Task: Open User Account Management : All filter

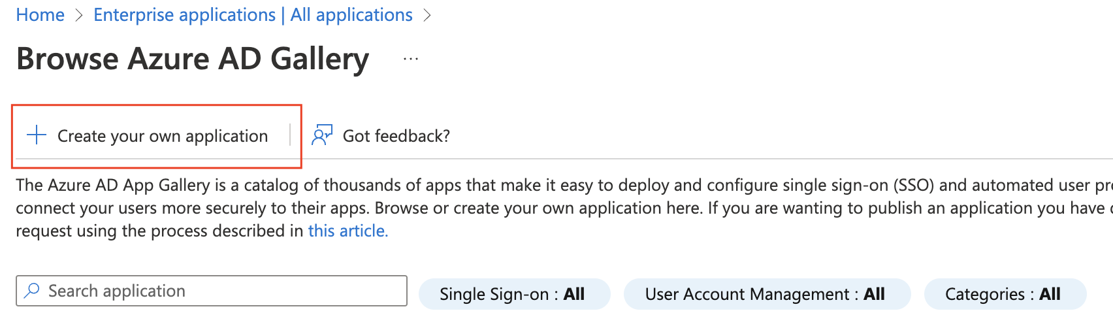Action: tap(767, 294)
